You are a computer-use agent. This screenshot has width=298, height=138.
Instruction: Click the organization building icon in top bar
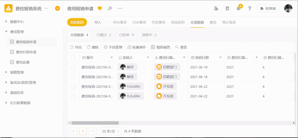(216, 8)
